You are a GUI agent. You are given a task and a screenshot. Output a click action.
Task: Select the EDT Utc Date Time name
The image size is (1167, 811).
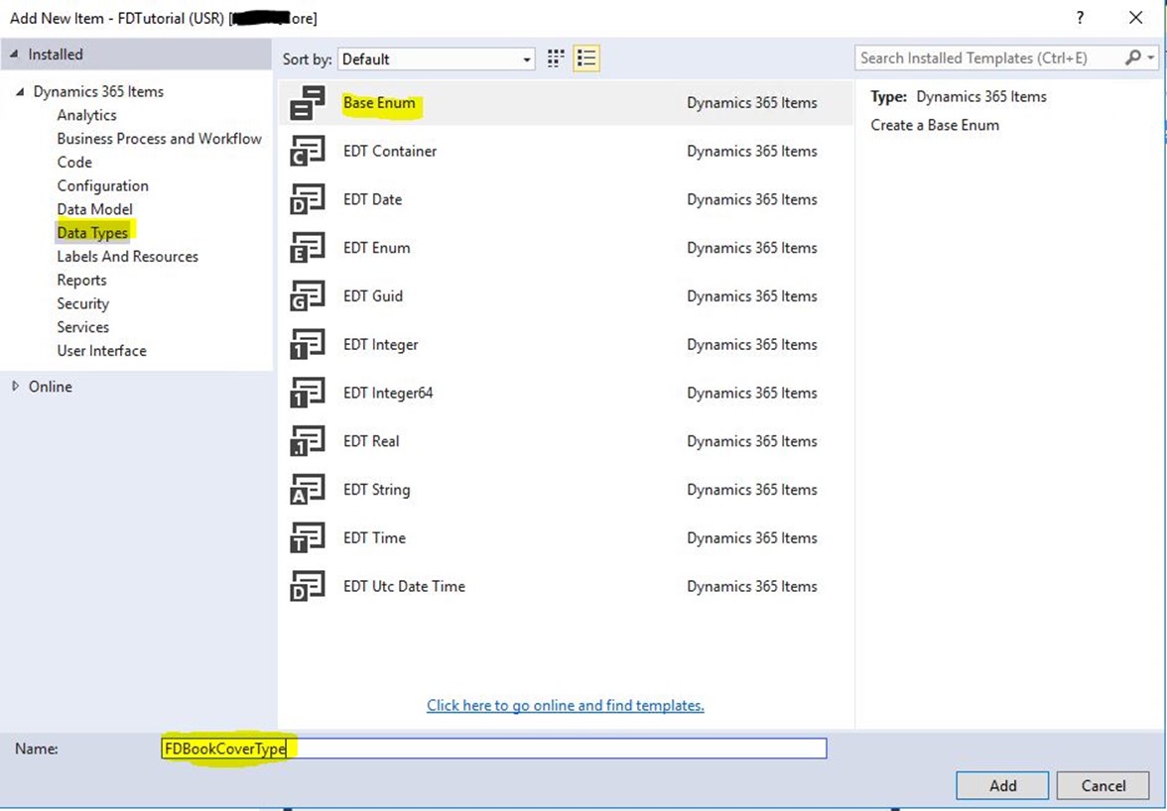(x=404, y=587)
